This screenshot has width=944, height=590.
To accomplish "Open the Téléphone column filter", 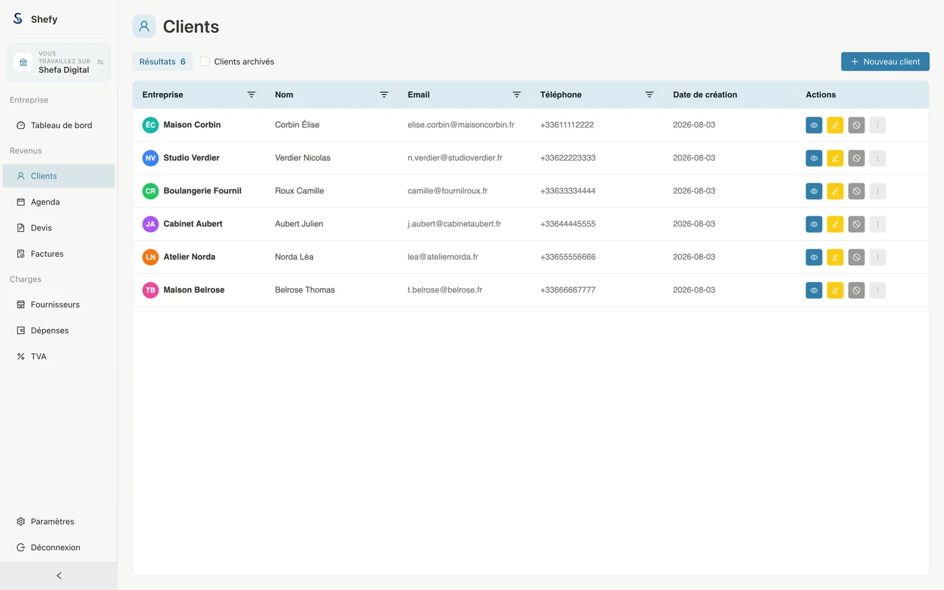I will tap(649, 95).
